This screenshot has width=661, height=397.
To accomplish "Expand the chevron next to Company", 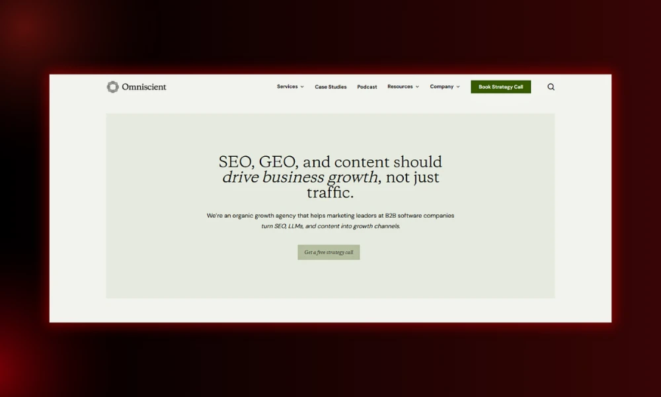I will (457, 86).
